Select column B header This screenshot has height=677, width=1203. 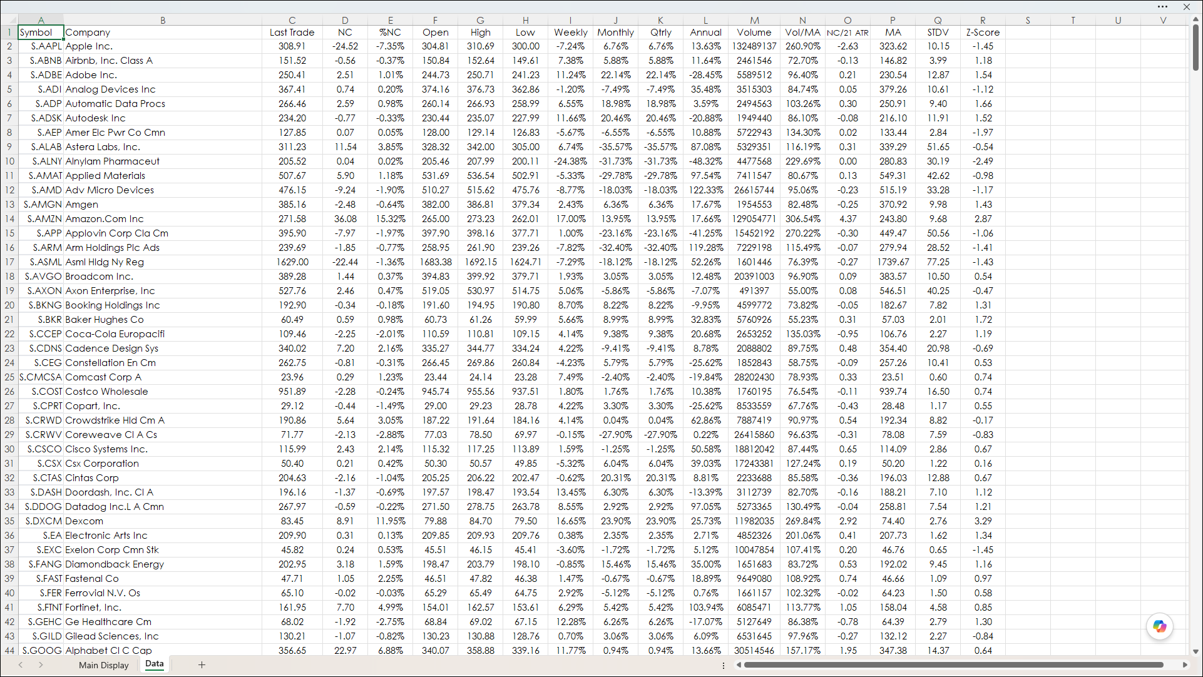tap(163, 20)
